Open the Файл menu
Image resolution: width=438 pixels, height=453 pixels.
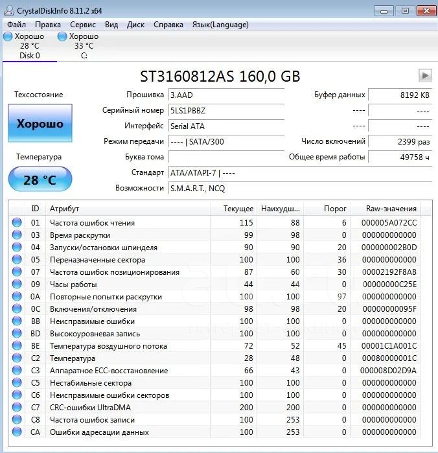coord(16,25)
